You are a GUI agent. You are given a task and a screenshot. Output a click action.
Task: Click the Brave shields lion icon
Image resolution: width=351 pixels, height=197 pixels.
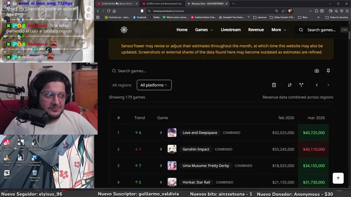tap(290, 11)
